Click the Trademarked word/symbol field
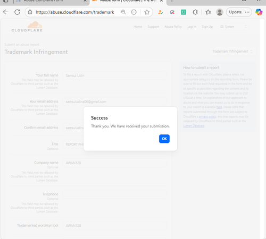Screen dimensions: 266x239 114,226
